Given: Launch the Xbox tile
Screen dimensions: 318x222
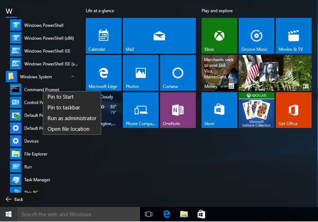Looking at the screenshot, I should pyautogui.click(x=219, y=36).
